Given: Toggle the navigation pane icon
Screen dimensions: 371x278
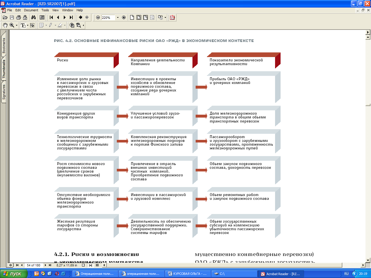Looking at the screenshot, I should pos(42,17).
